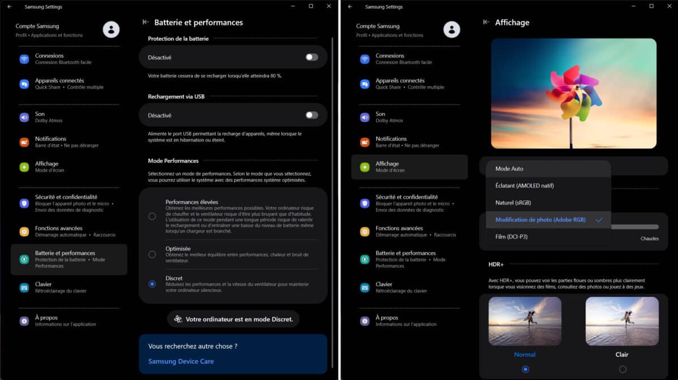This screenshot has width=678, height=380.
Task: Click the 'Mode Performances' section heading
Action: 173,161
